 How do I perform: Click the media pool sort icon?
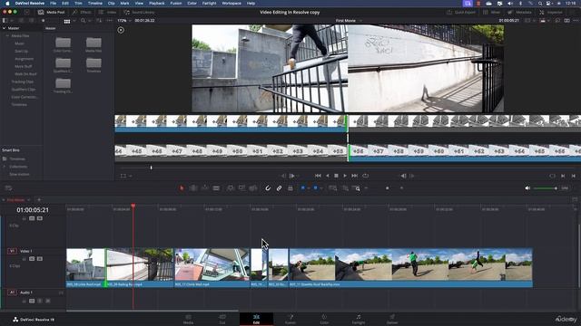tap(99, 21)
